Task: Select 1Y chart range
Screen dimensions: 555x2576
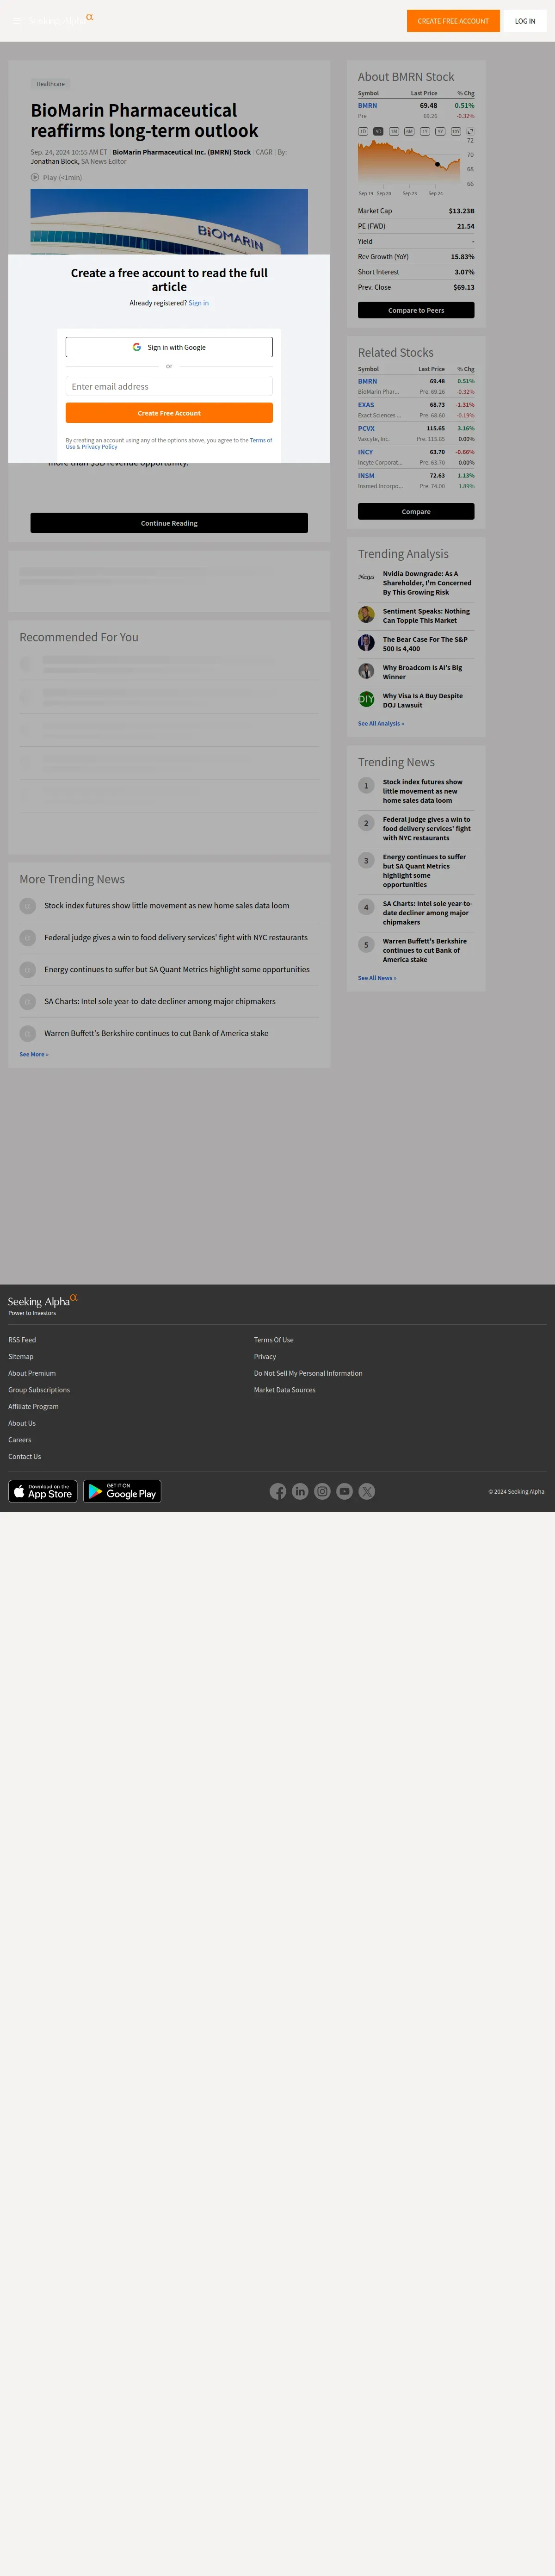Action: click(425, 131)
